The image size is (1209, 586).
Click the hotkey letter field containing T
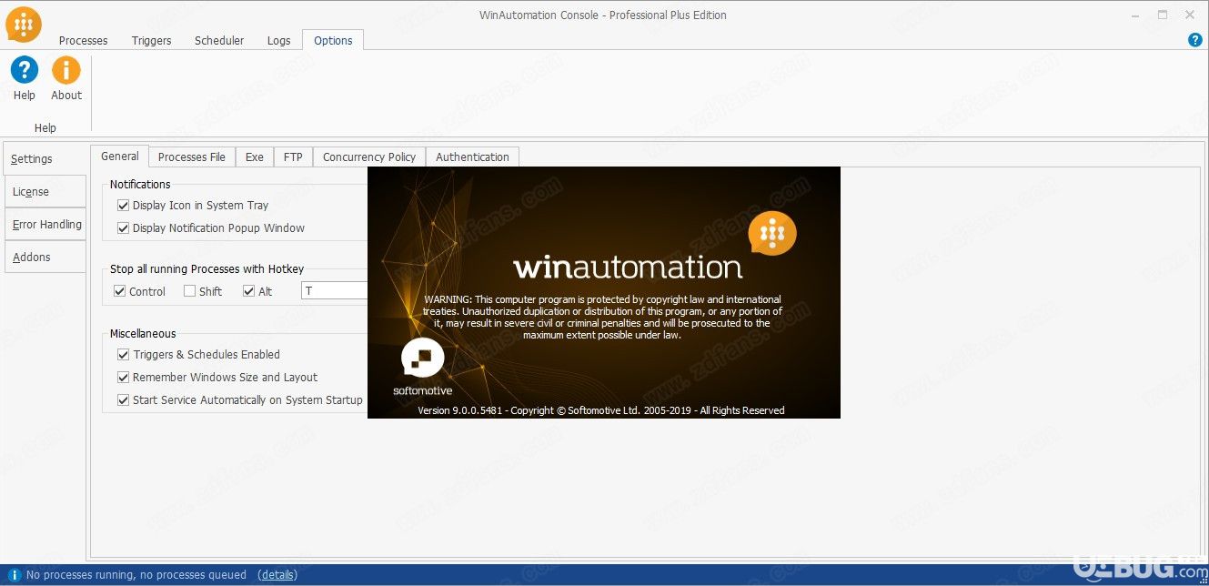point(334,291)
